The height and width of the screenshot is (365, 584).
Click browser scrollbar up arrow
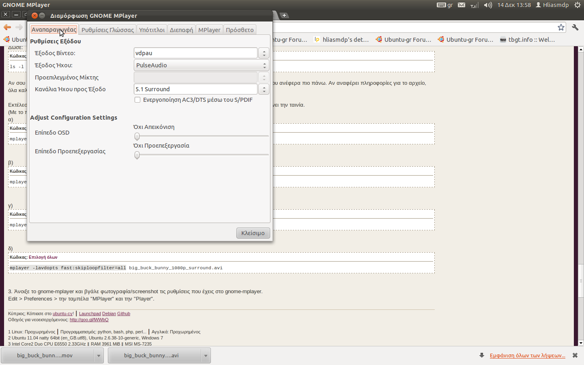click(581, 49)
